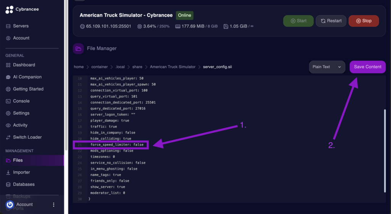
Task: Click the disk icon beside 1.05 GiB
Action: click(x=226, y=26)
